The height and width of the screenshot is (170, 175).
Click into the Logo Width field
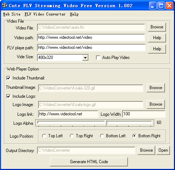coord(144,114)
